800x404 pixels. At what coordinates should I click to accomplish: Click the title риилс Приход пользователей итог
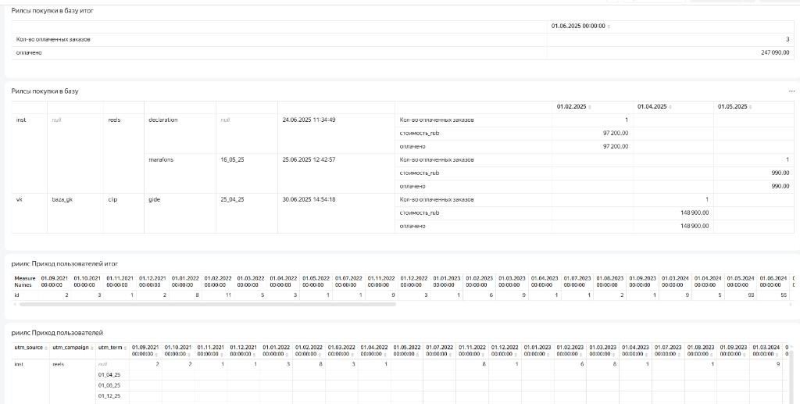[65, 263]
